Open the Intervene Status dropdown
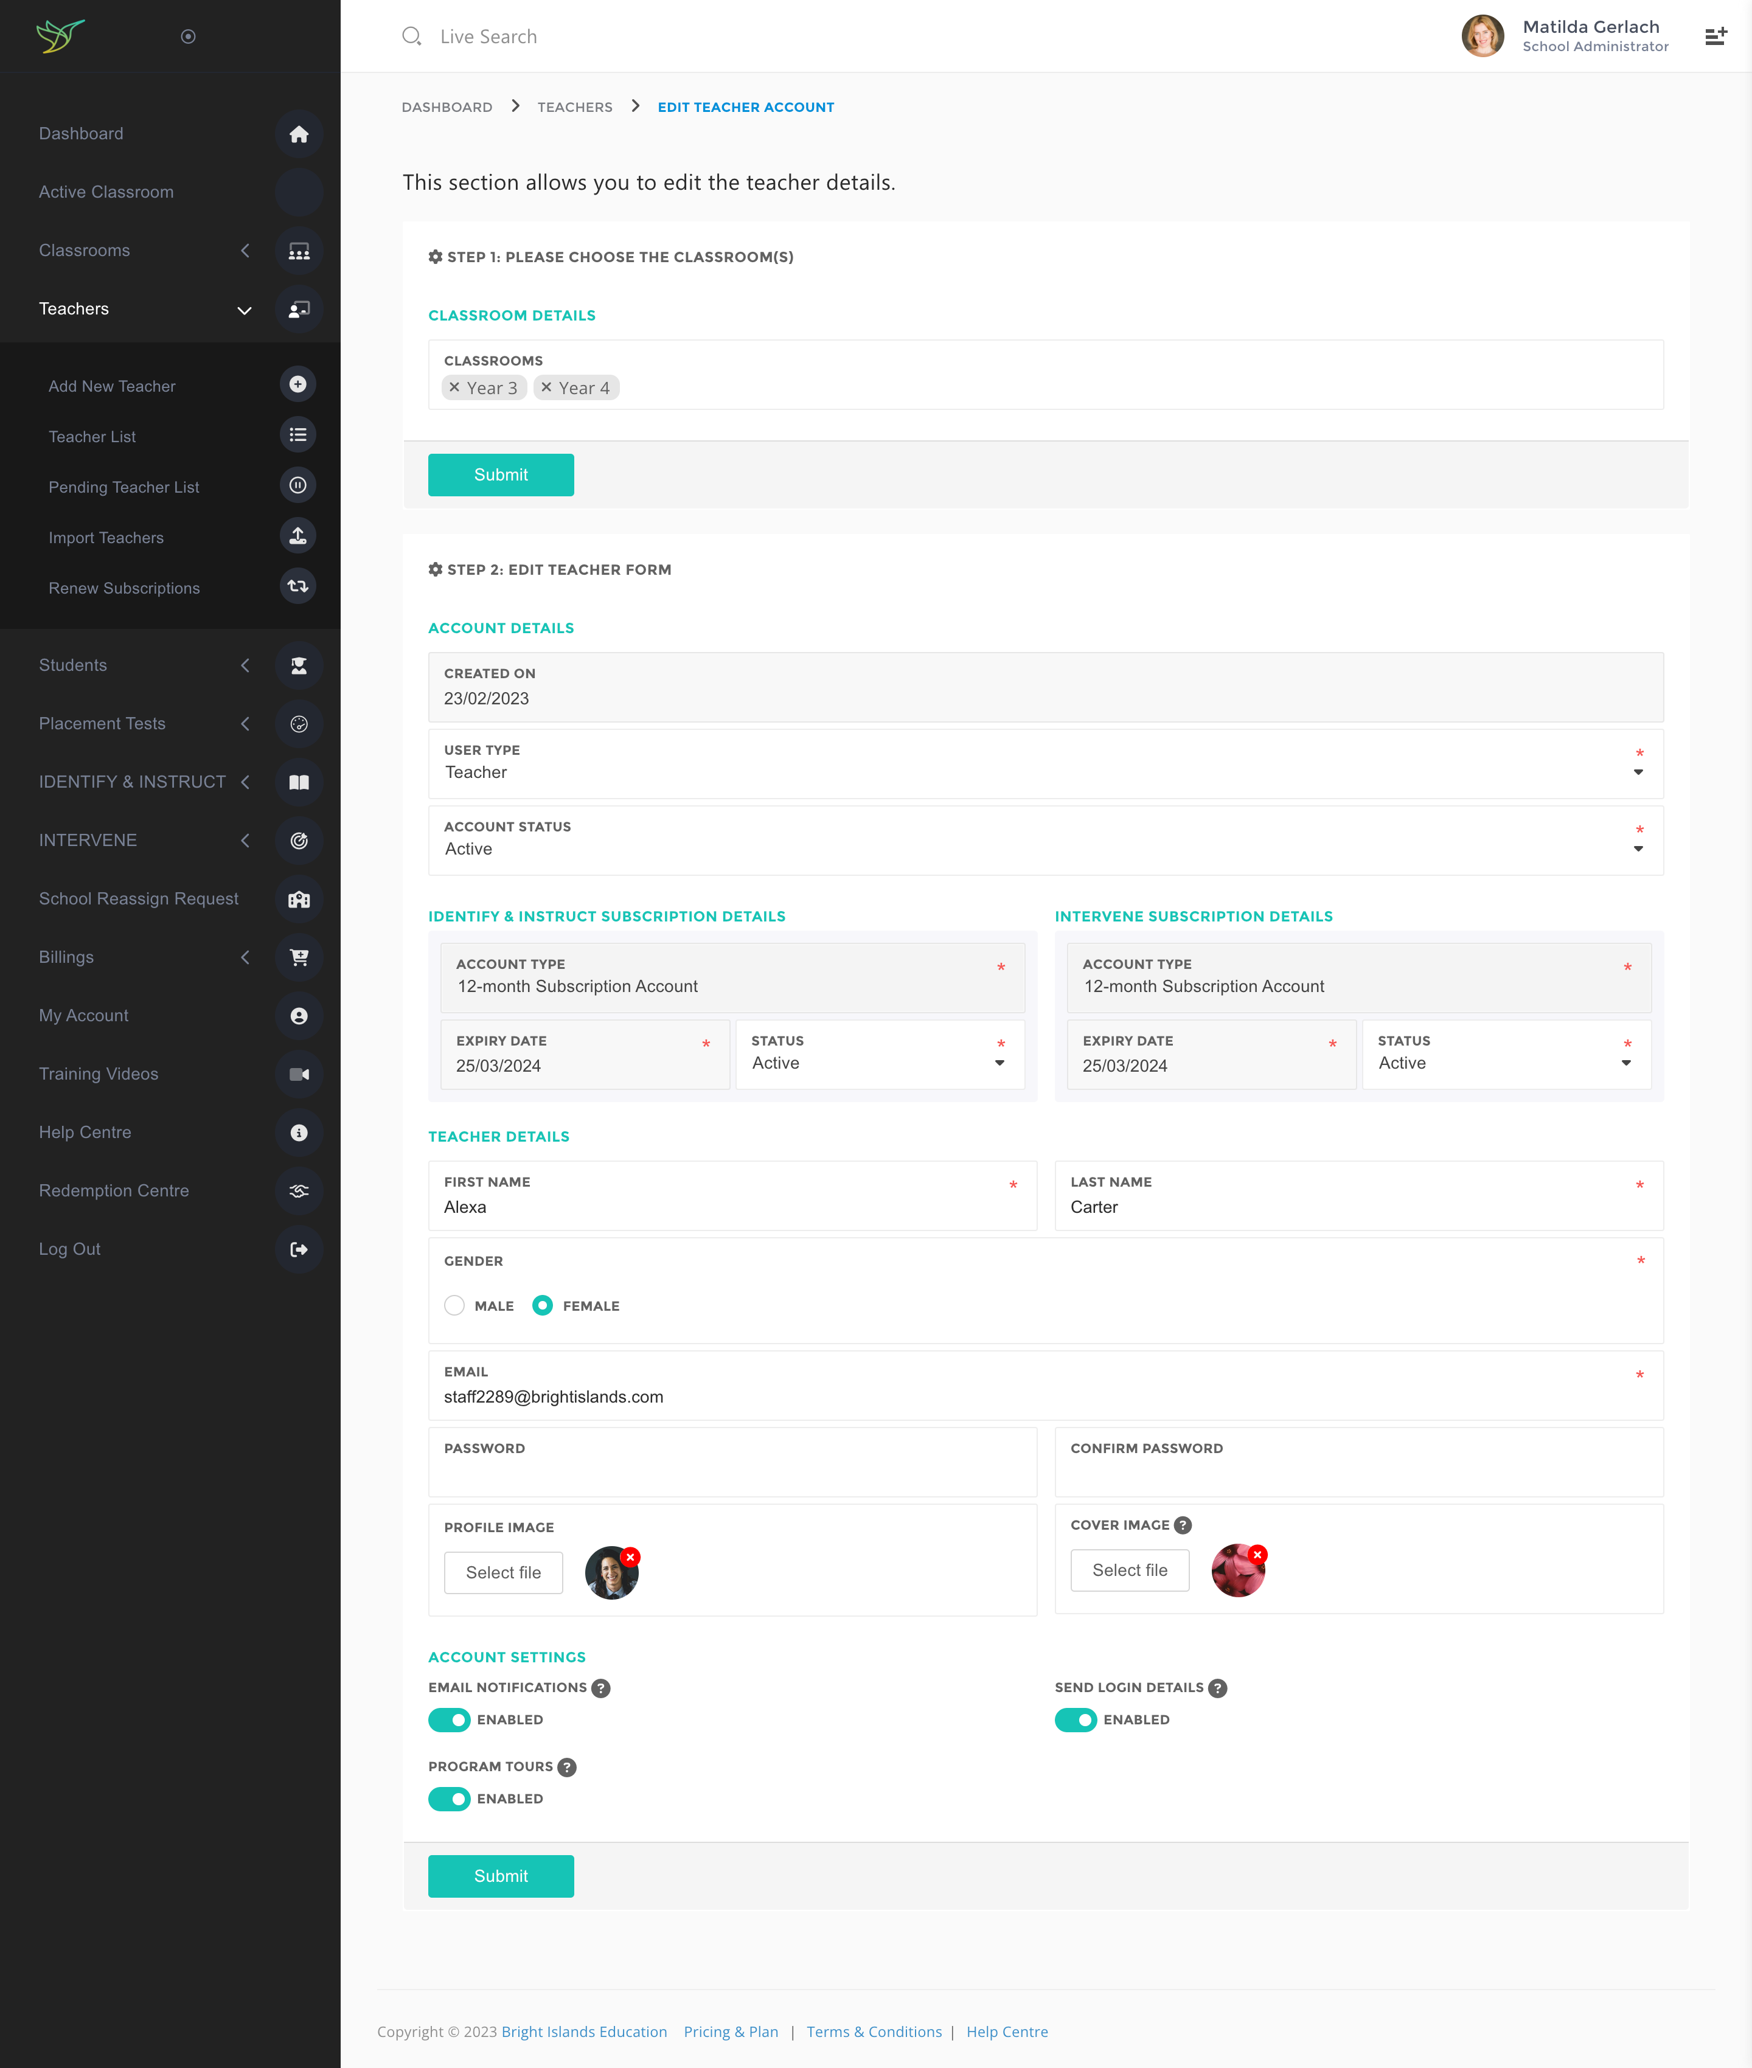Viewport: 1752px width, 2068px height. [1626, 1061]
